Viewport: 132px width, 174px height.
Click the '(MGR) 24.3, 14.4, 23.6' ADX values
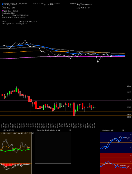click(28, 22)
